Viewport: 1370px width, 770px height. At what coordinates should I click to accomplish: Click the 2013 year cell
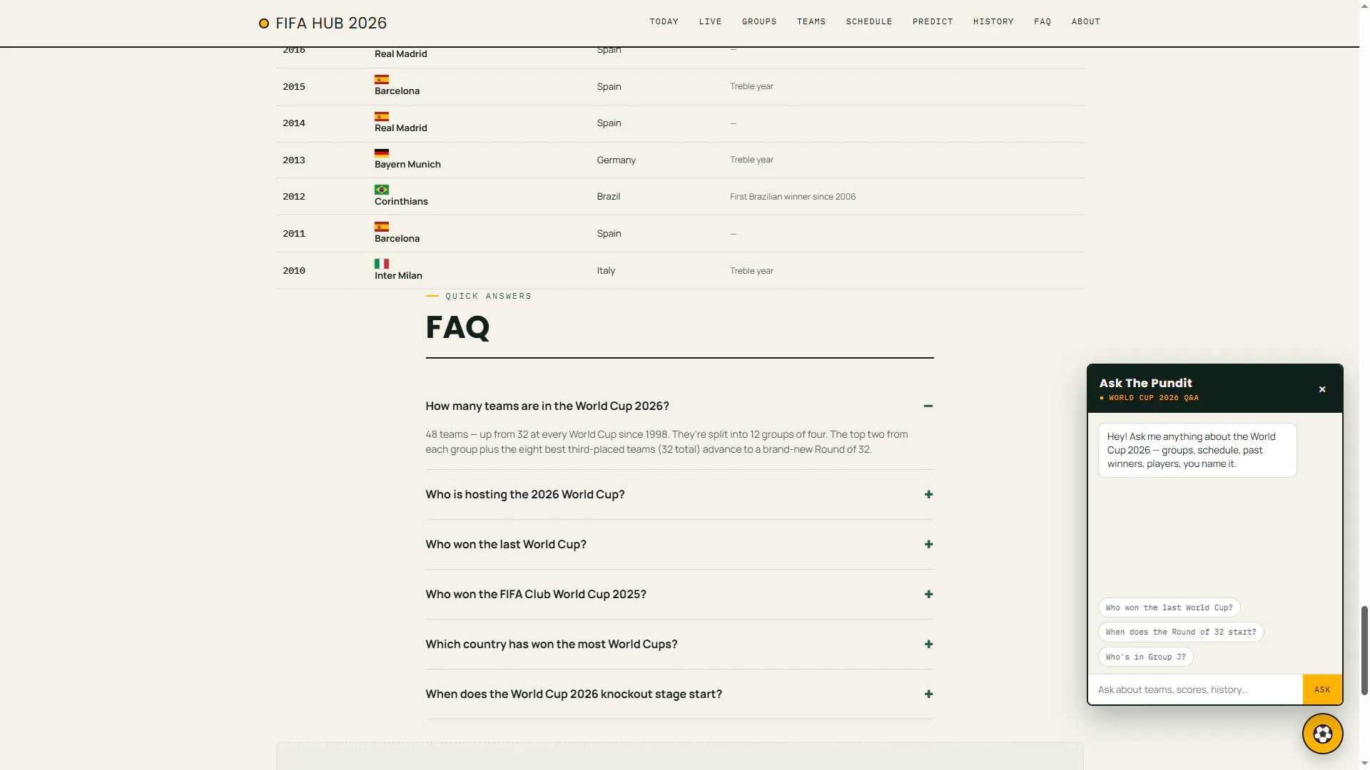click(294, 160)
